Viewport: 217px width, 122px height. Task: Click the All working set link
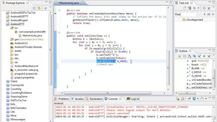coord(209,14)
